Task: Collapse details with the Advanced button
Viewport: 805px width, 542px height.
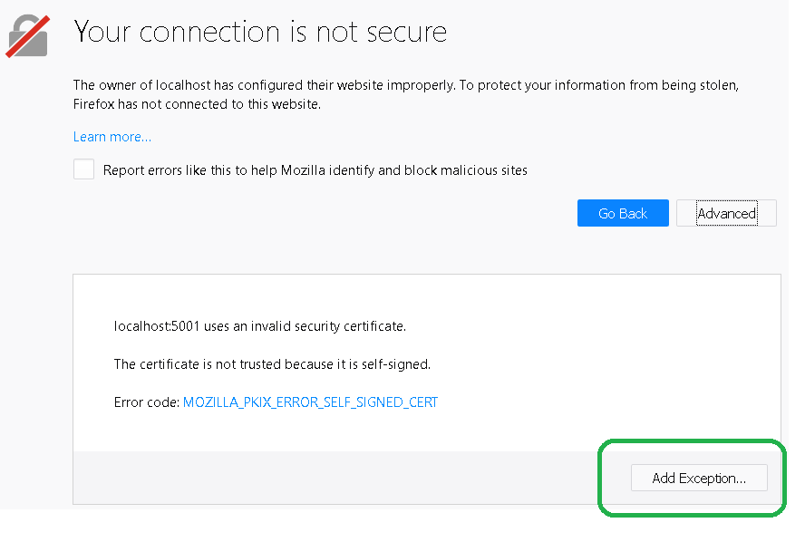Action: [726, 213]
